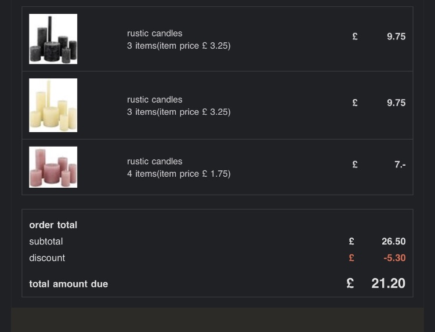This screenshot has height=332, width=435.
Task: Click the orange -5.30 discount amount
Action: 394,258
